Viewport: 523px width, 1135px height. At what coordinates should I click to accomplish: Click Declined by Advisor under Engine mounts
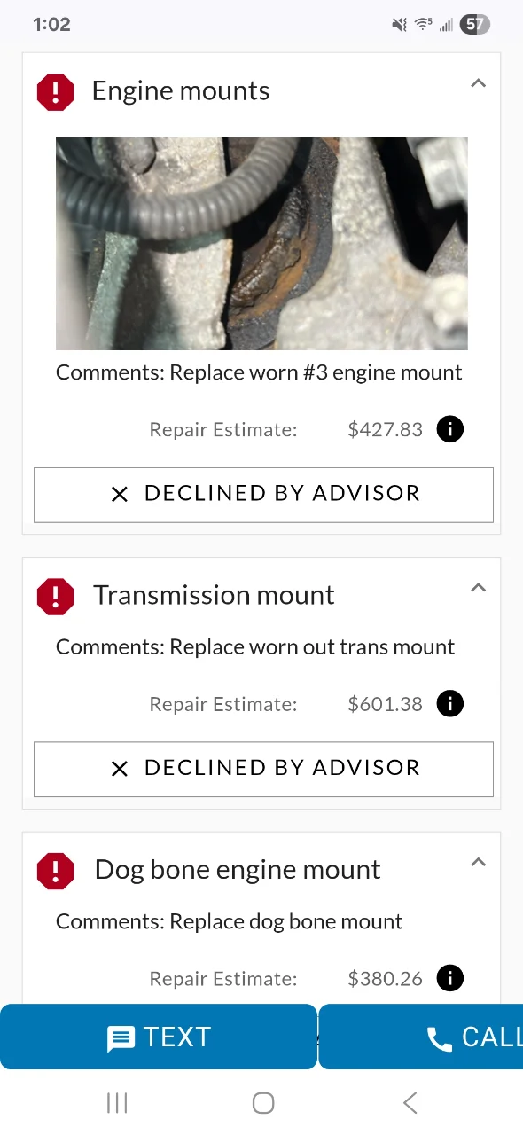[263, 495]
